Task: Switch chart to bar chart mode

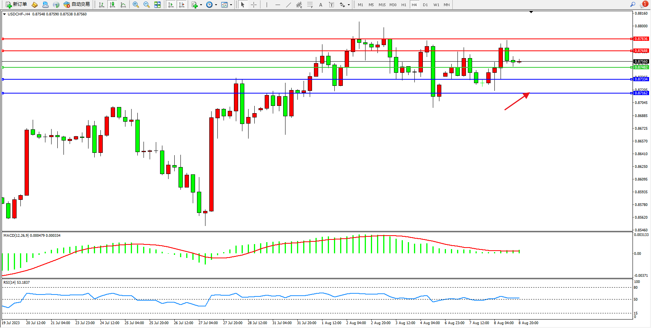Action: point(102,5)
